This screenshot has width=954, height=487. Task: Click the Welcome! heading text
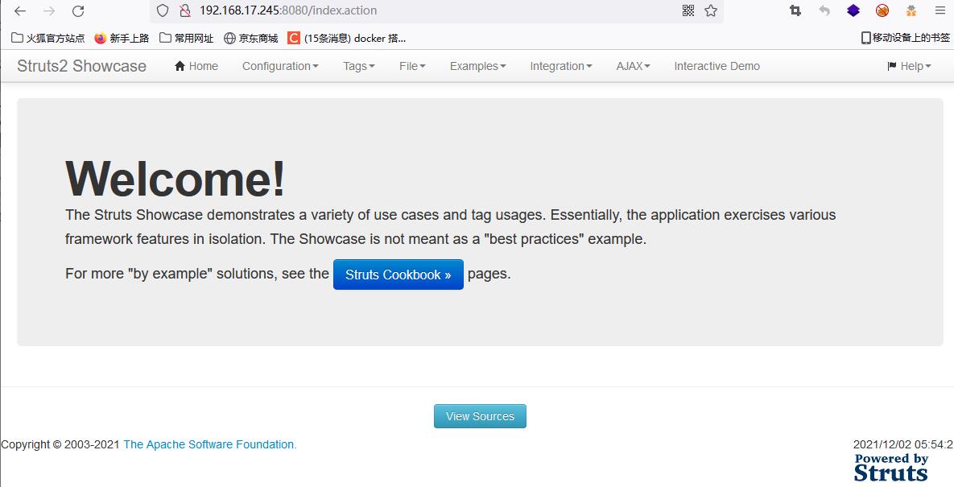[176, 179]
